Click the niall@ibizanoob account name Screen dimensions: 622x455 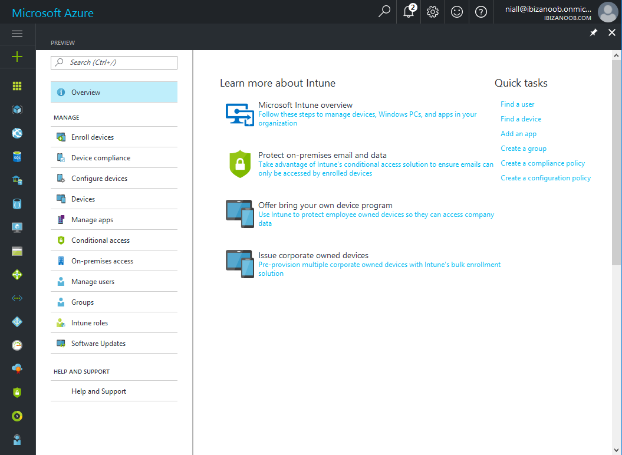pyautogui.click(x=548, y=9)
